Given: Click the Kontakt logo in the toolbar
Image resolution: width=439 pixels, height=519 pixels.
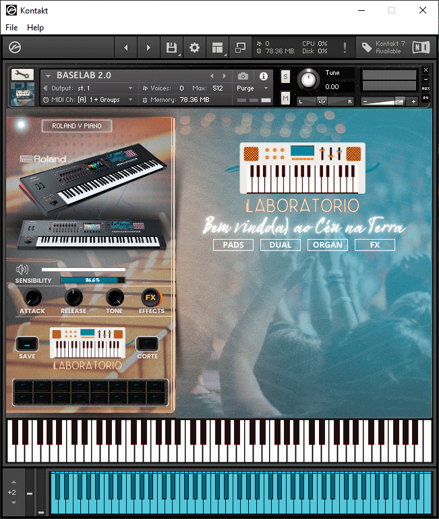Looking at the screenshot, I should 15,47.
